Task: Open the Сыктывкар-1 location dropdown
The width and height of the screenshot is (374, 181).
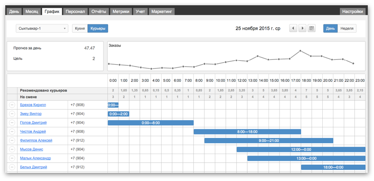Action: click(x=42, y=28)
